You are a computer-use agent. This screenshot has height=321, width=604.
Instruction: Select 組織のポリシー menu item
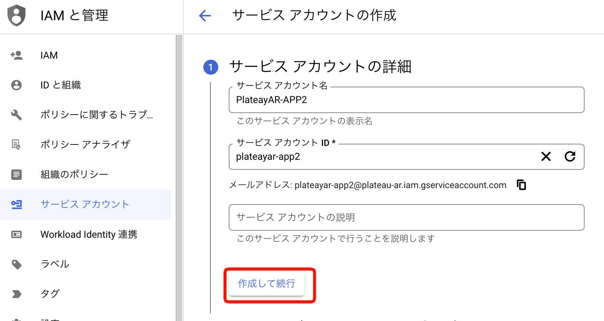click(x=74, y=174)
